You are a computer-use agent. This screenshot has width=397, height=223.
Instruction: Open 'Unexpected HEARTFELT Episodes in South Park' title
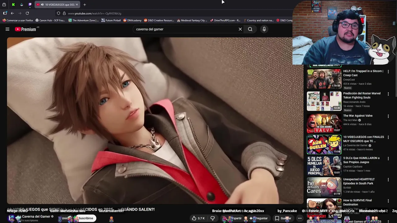tap(359, 181)
